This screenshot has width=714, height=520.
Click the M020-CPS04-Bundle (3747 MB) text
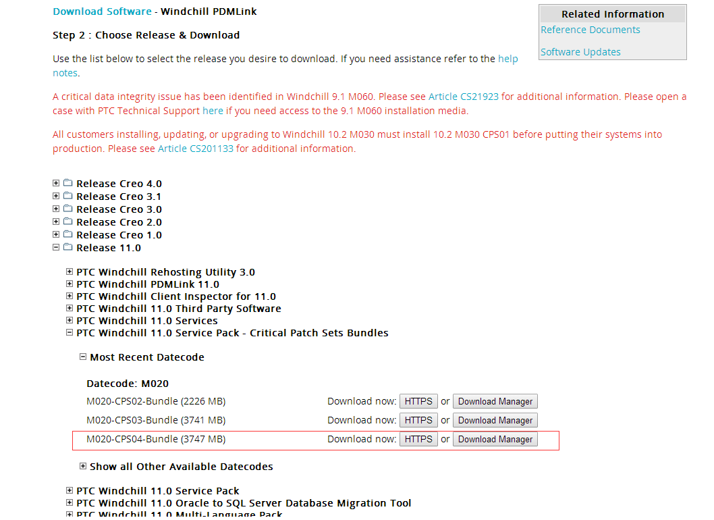coord(156,440)
